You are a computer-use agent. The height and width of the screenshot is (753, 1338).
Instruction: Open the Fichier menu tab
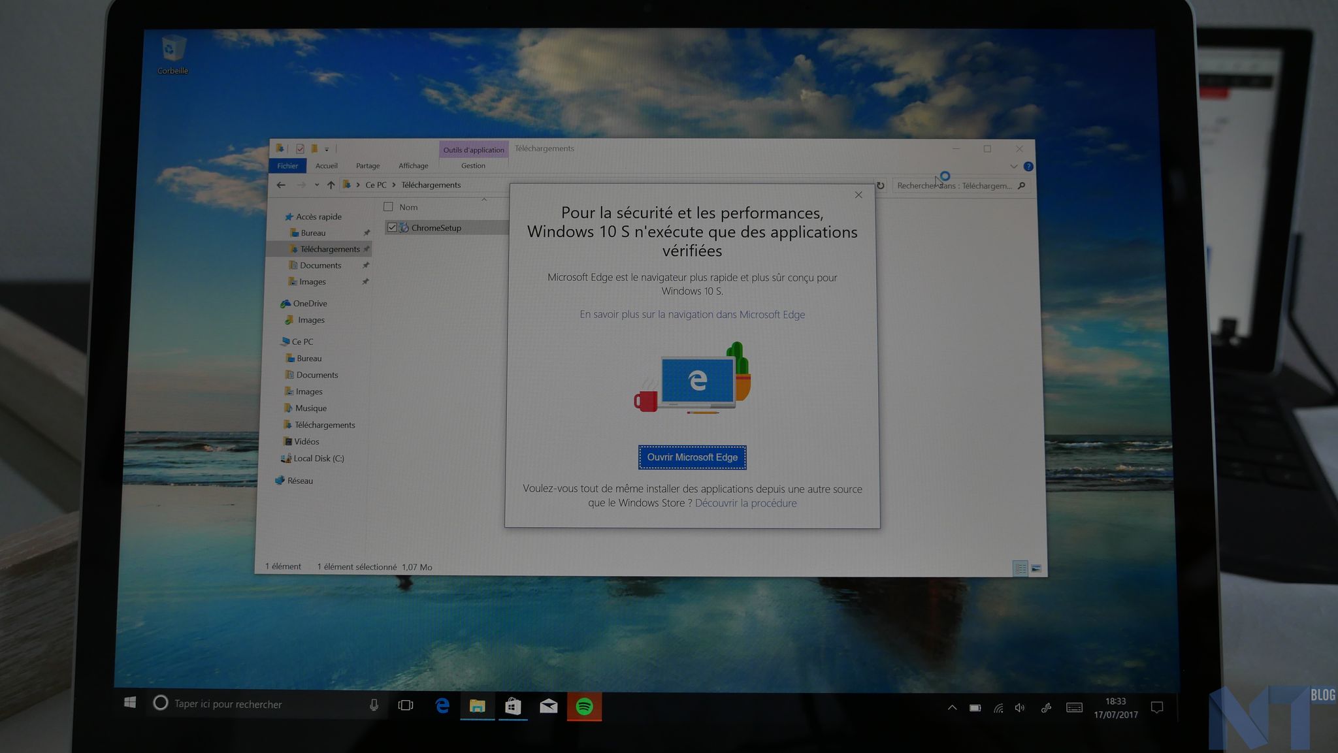pyautogui.click(x=287, y=166)
